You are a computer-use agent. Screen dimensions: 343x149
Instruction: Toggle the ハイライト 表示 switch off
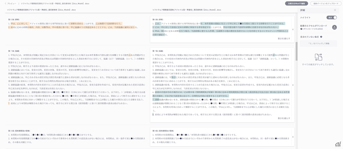[331, 18]
